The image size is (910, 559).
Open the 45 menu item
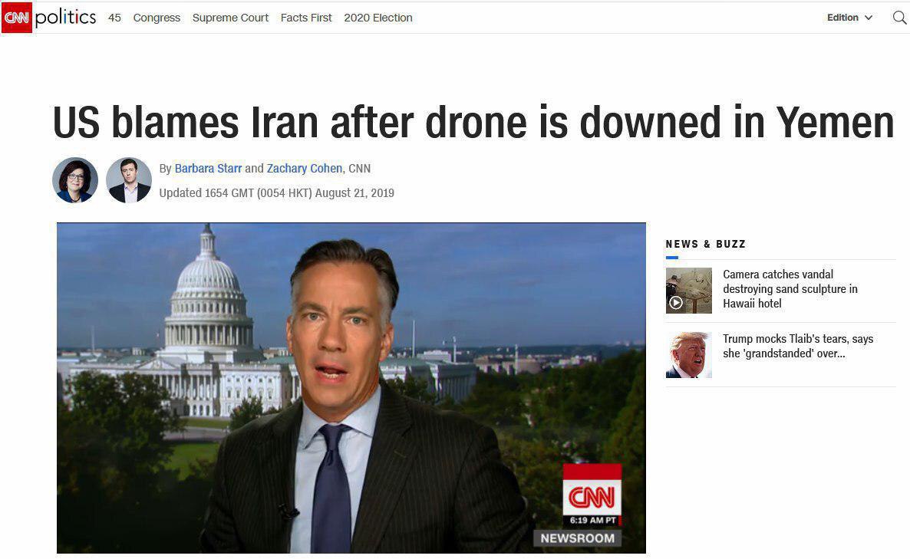[114, 18]
